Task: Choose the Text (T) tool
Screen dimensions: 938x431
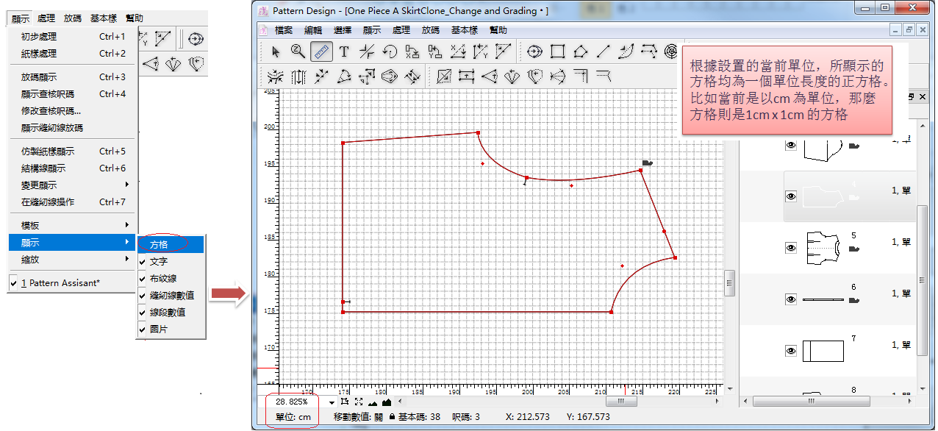Action: 343,51
